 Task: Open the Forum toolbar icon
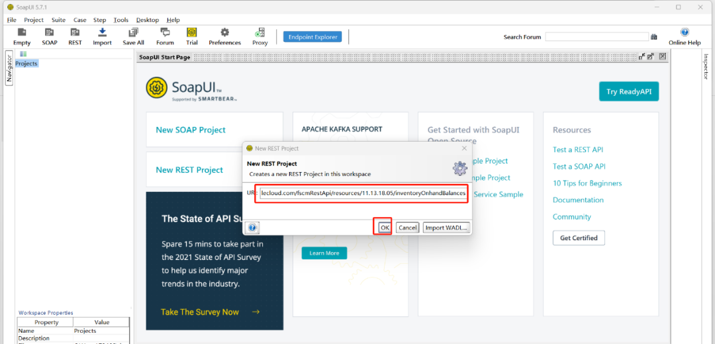165,36
